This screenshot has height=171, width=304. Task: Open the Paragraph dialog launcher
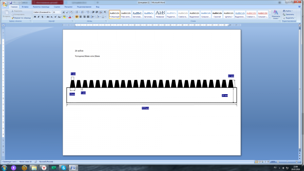pyautogui.click(x=106, y=21)
